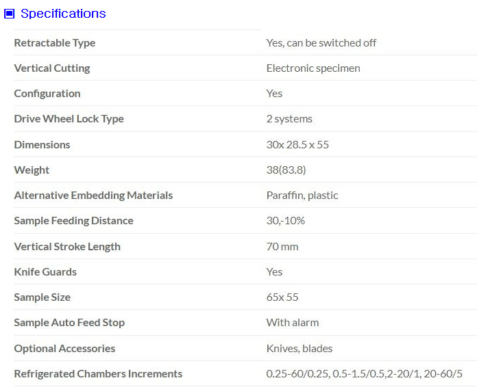Click the Sample Auto Feed Stop label
Screen dimensions: 477x387
[69, 323]
